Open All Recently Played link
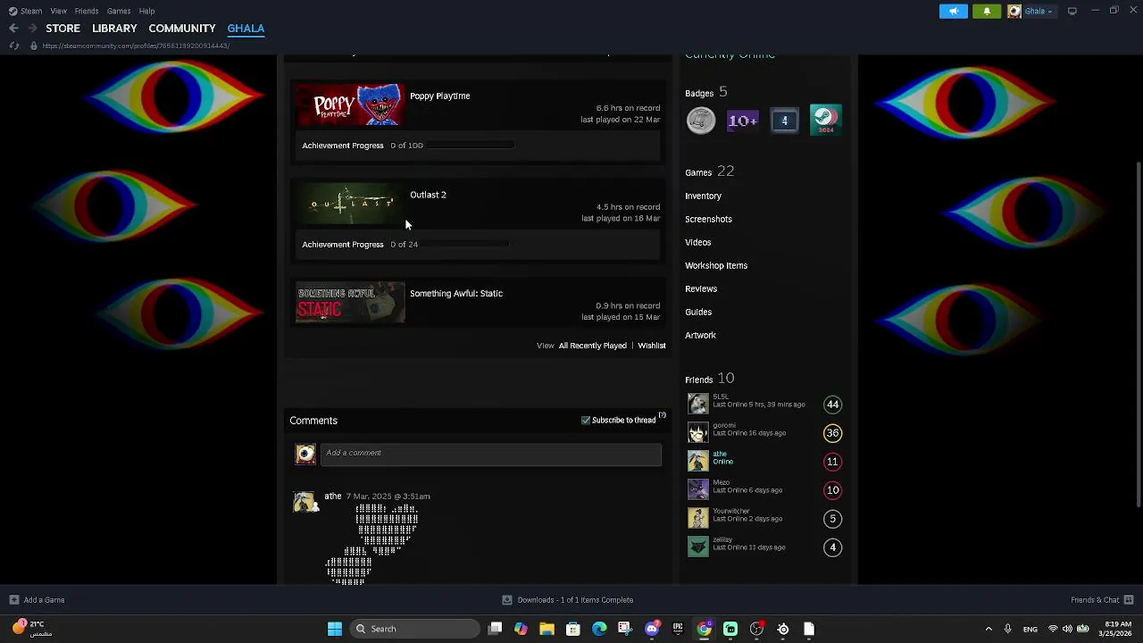Image resolution: width=1143 pixels, height=643 pixels. (x=593, y=346)
